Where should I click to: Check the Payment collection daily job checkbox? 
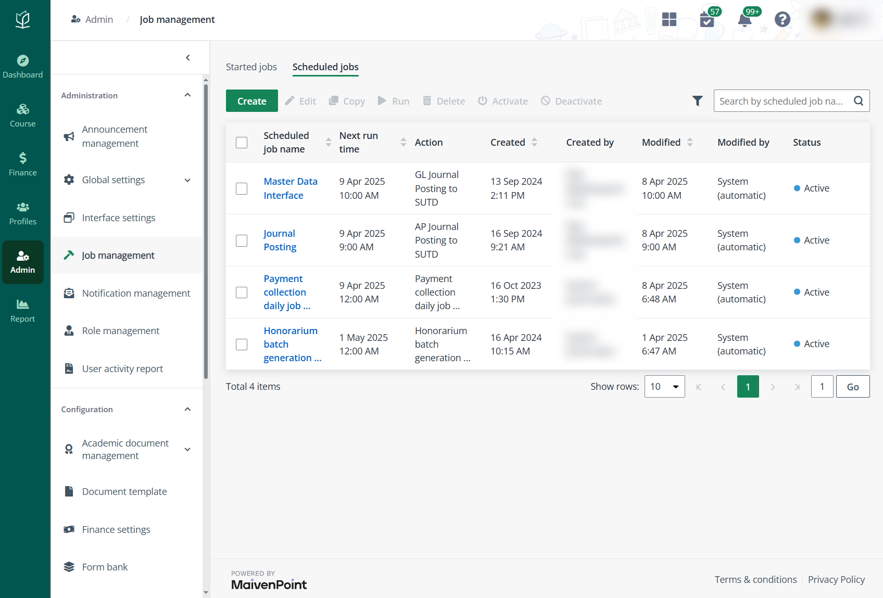click(x=242, y=292)
